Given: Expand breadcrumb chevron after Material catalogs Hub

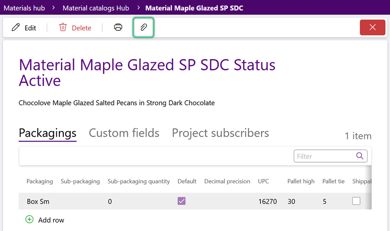Looking at the screenshot, I should 139,8.
